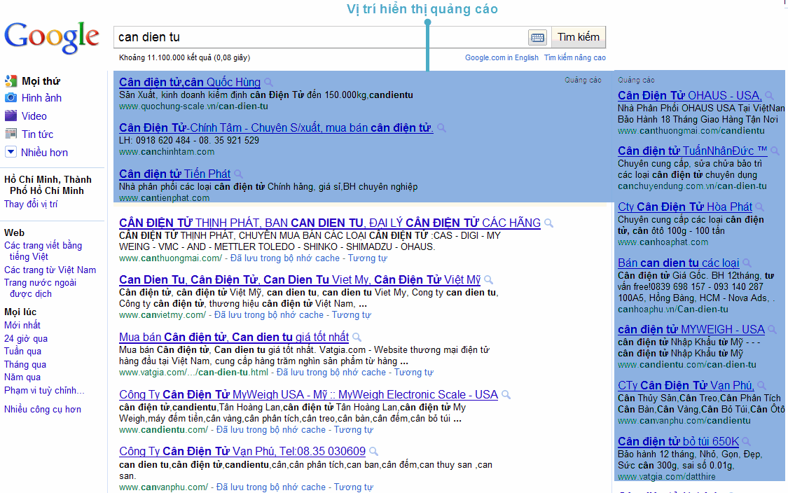788x493 pixels.
Task: Click preview magnifier beside Cty Hòa Phát ad
Action: (x=760, y=207)
